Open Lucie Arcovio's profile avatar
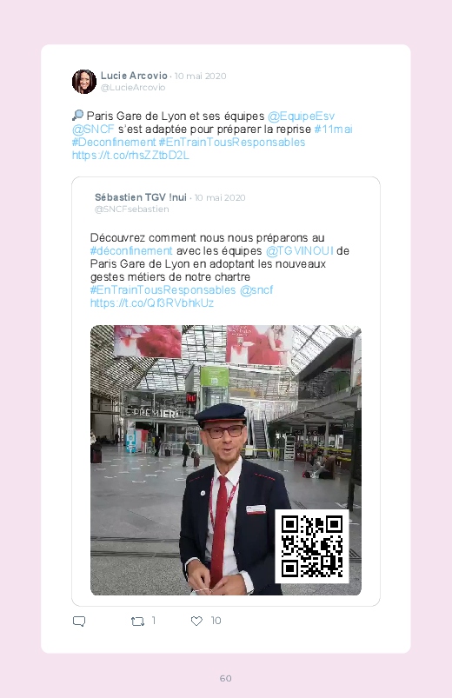The image size is (452, 698). 84,82
